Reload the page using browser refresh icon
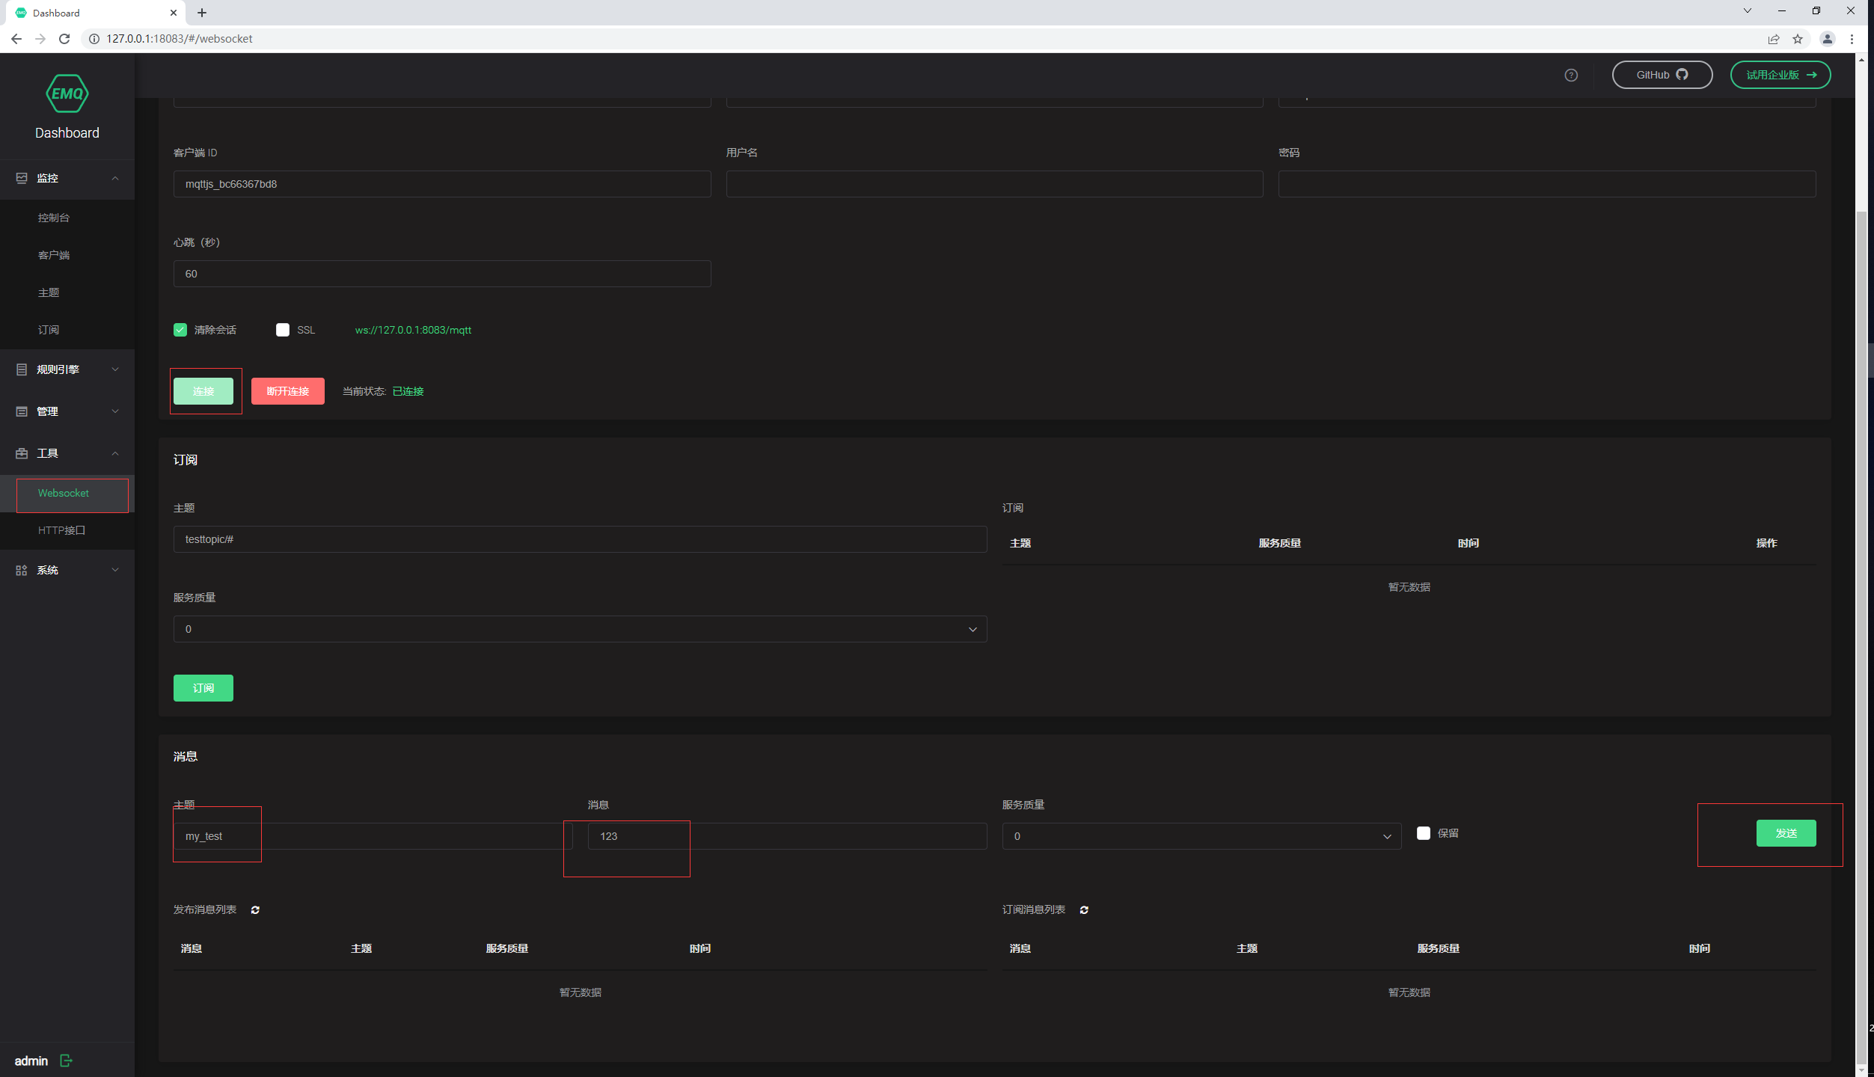The width and height of the screenshot is (1874, 1077). click(64, 39)
